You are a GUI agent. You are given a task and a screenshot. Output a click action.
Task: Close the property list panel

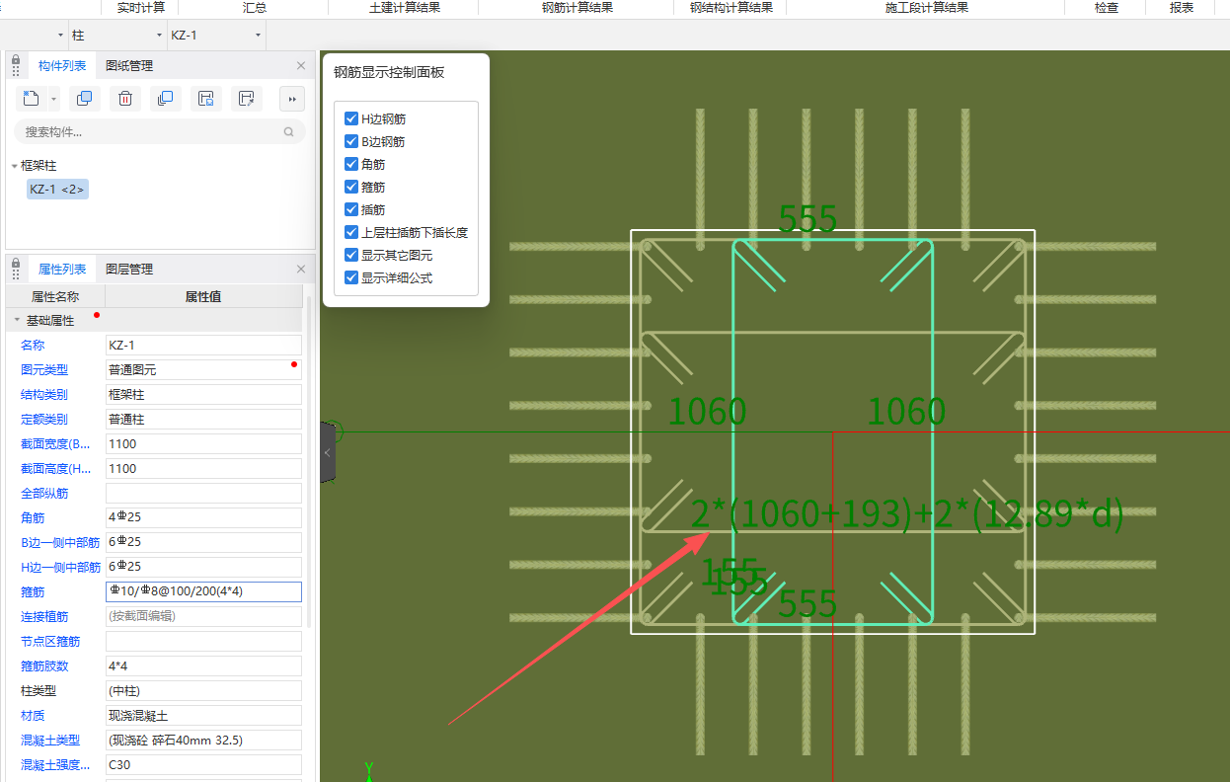(x=301, y=269)
